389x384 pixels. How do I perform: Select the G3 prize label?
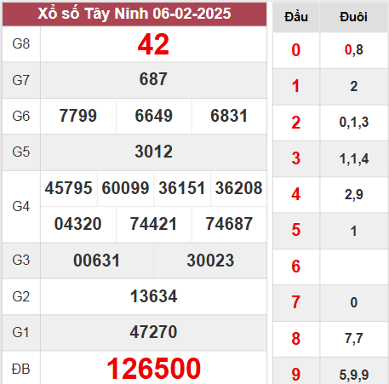pos(21,260)
